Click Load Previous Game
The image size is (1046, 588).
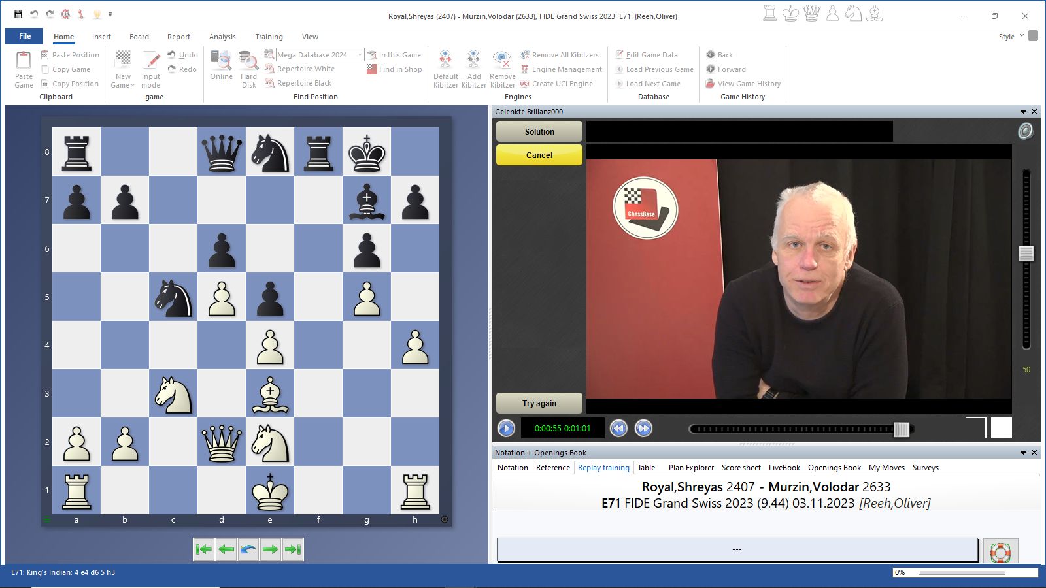tap(654, 69)
